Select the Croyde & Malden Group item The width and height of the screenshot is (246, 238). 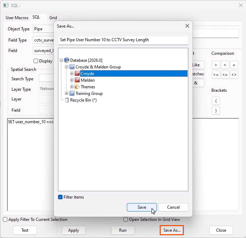click(x=98, y=67)
